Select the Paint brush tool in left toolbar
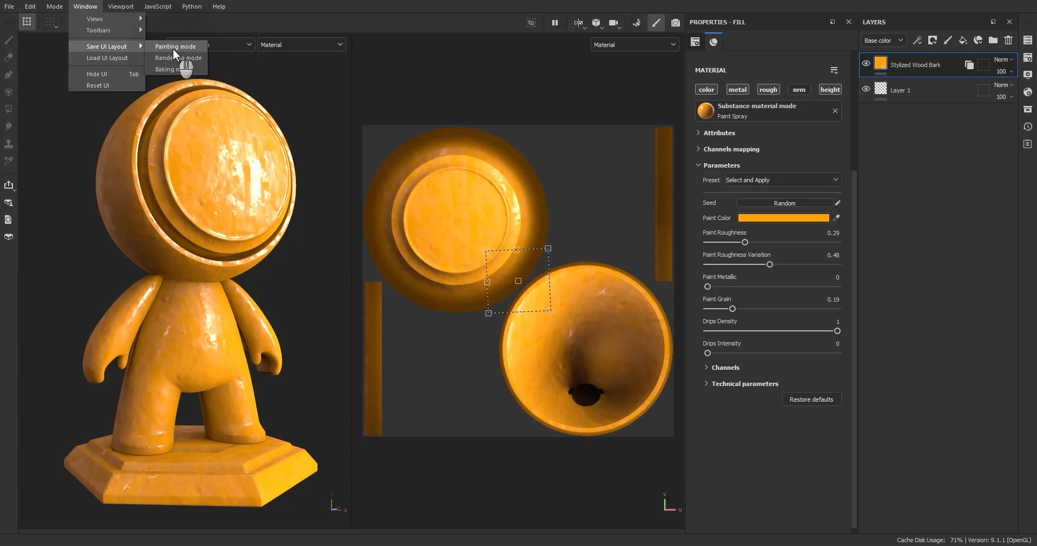The image size is (1037, 546). point(9,40)
